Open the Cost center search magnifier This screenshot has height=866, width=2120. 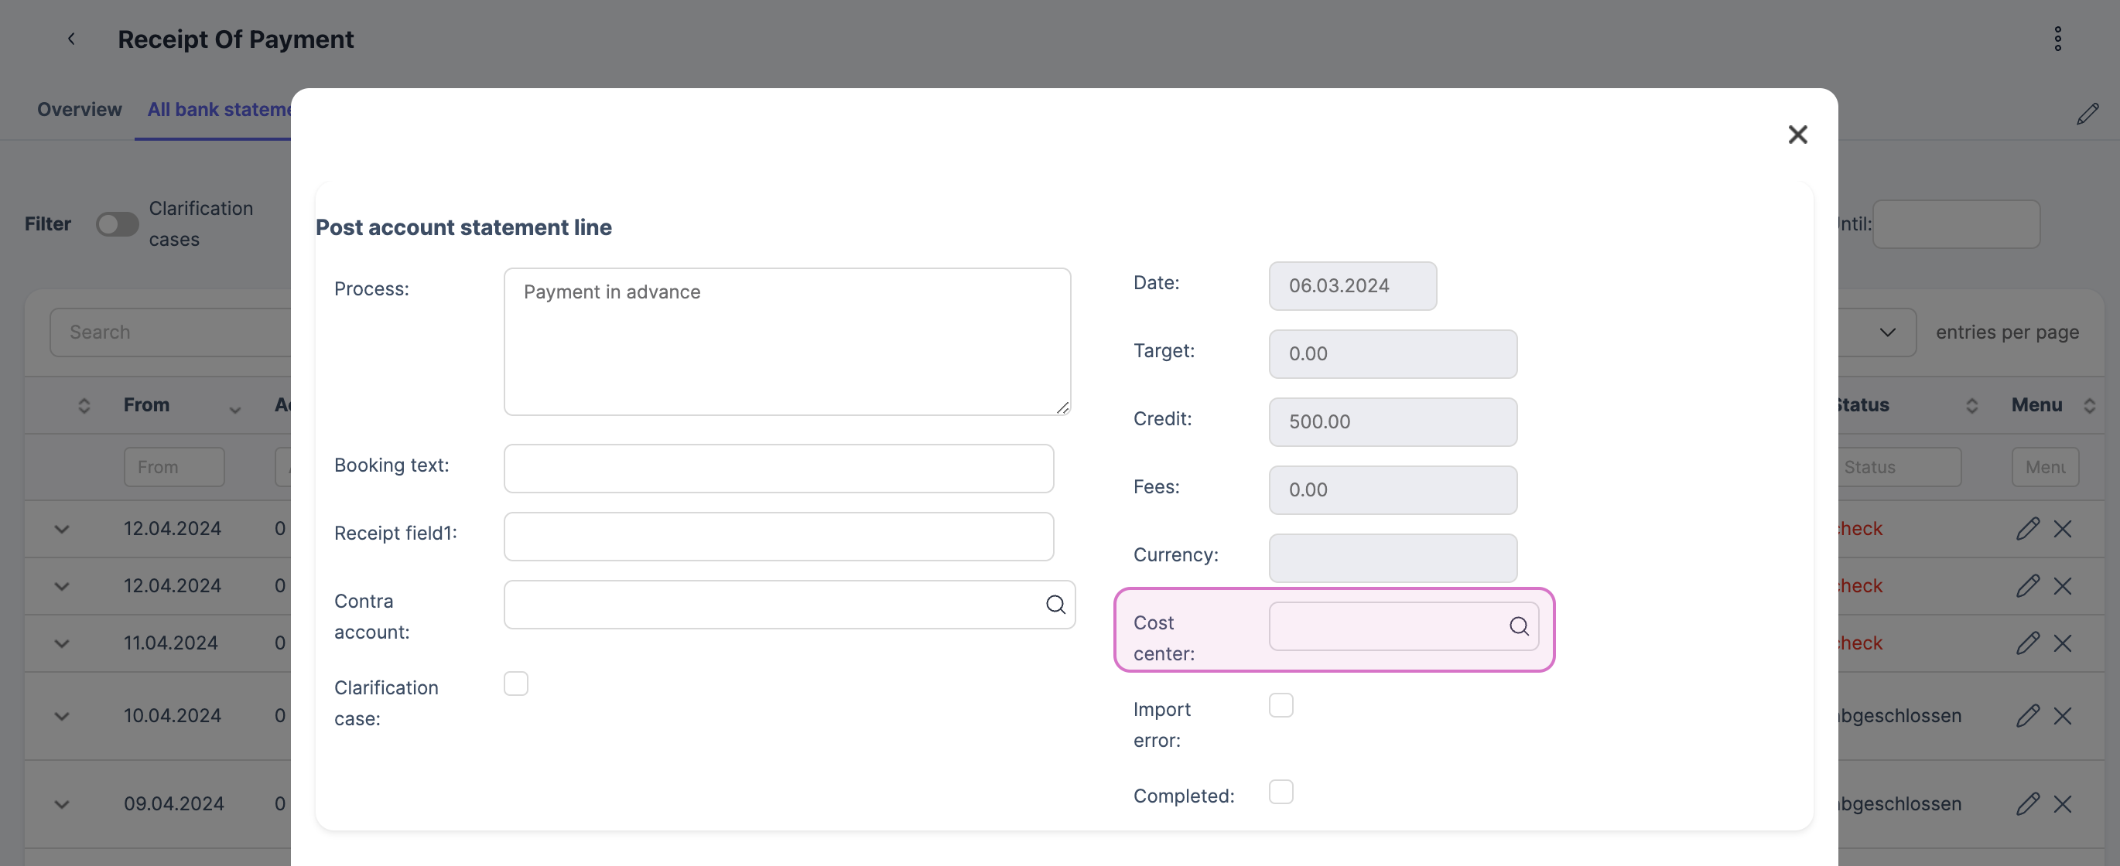(1518, 626)
